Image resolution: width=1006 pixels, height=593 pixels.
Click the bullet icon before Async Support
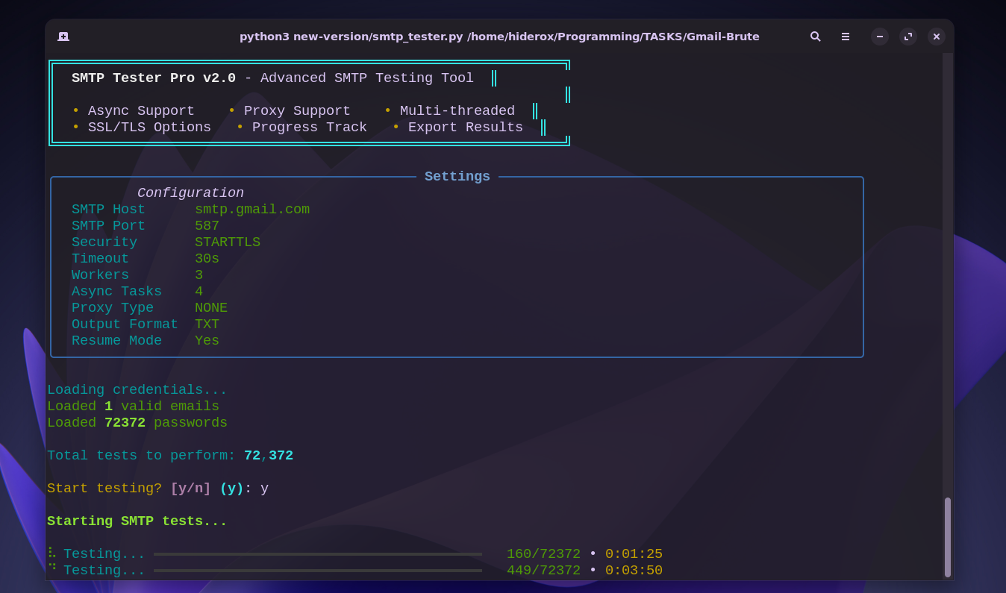(x=75, y=110)
